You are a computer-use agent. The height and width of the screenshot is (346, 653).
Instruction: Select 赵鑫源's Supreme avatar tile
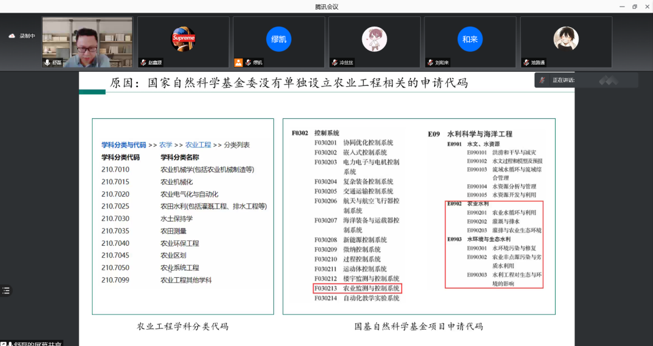coord(183,39)
